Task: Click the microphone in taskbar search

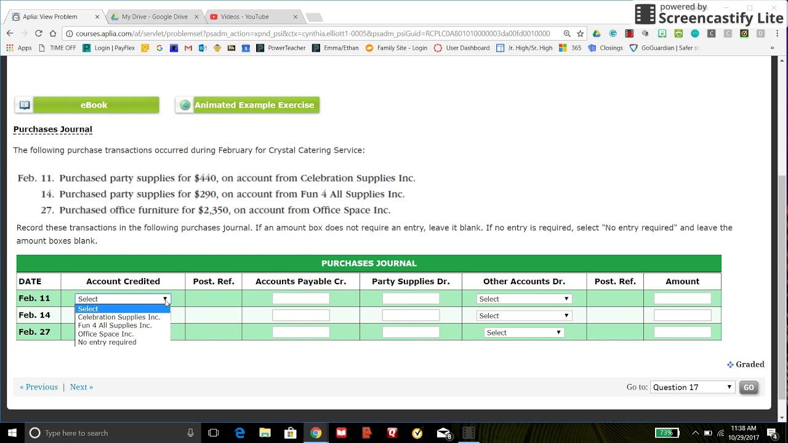Action: [x=190, y=433]
